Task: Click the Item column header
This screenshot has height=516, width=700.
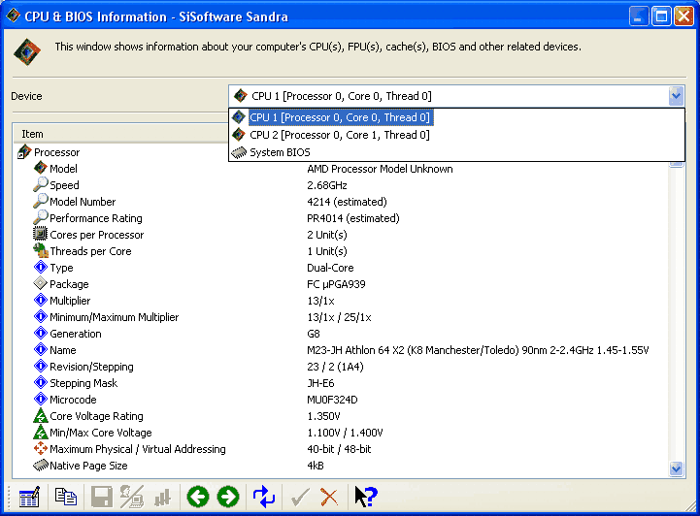Action: (120, 134)
